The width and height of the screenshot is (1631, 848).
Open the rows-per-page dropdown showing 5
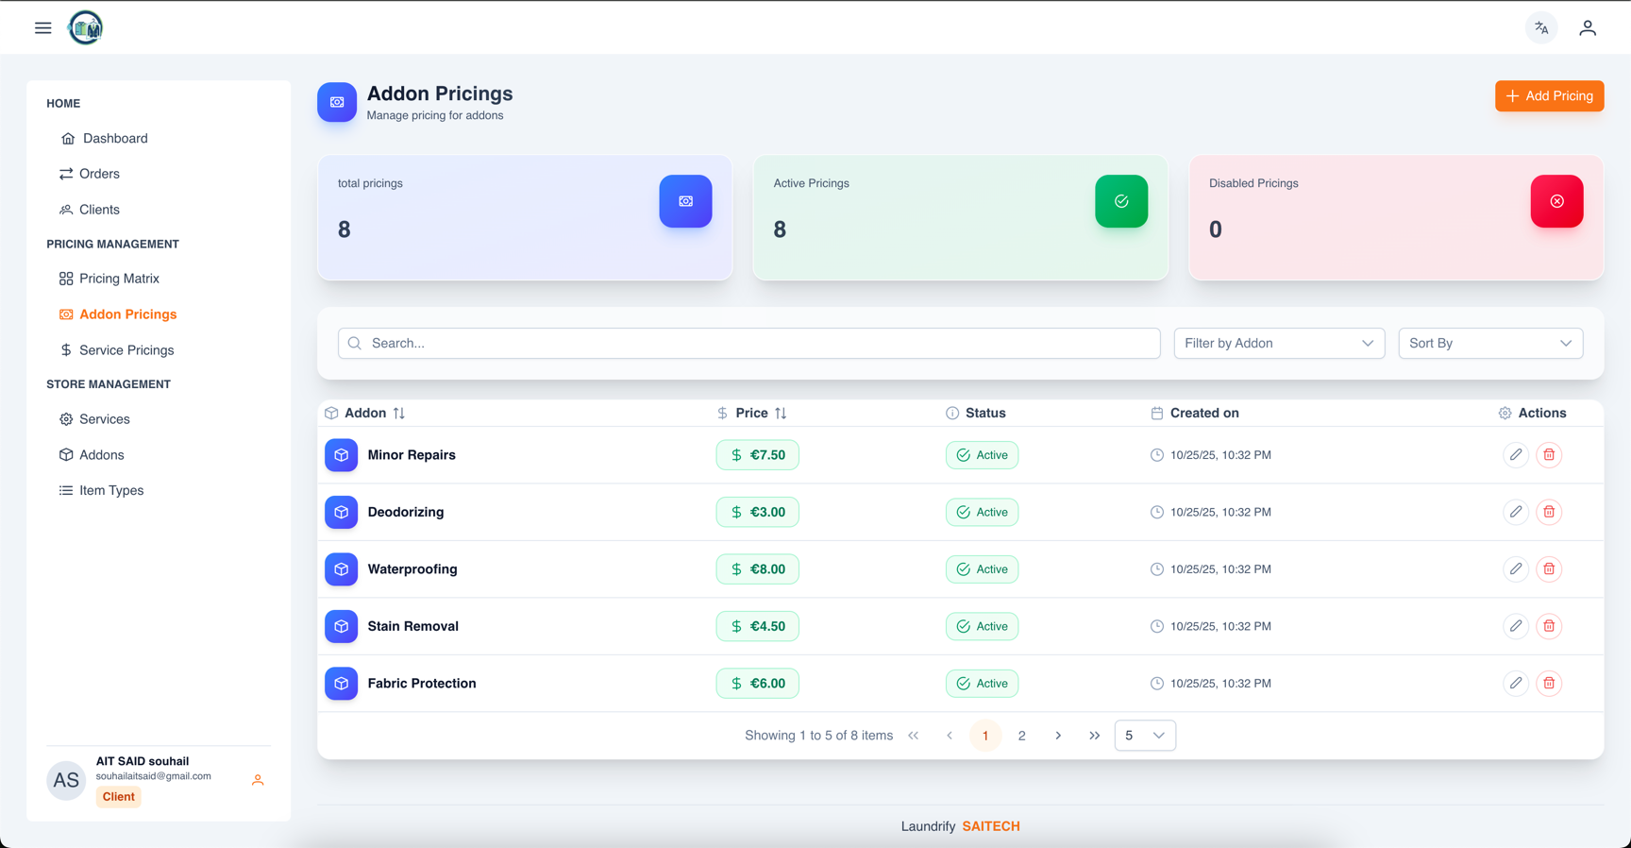point(1145,736)
